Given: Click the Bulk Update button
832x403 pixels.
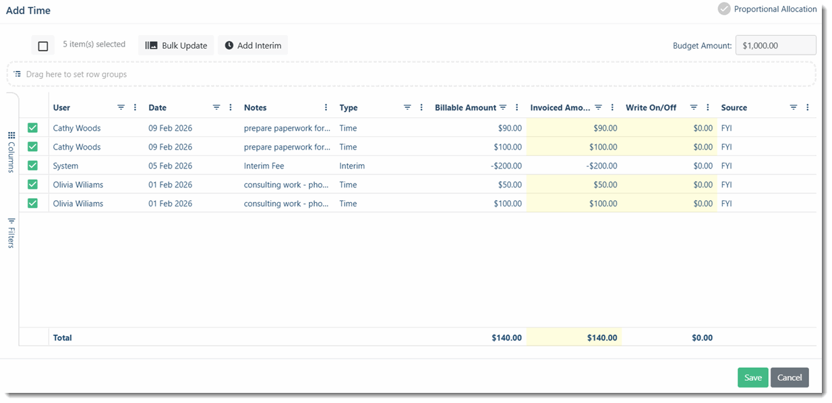Looking at the screenshot, I should tap(177, 45).
